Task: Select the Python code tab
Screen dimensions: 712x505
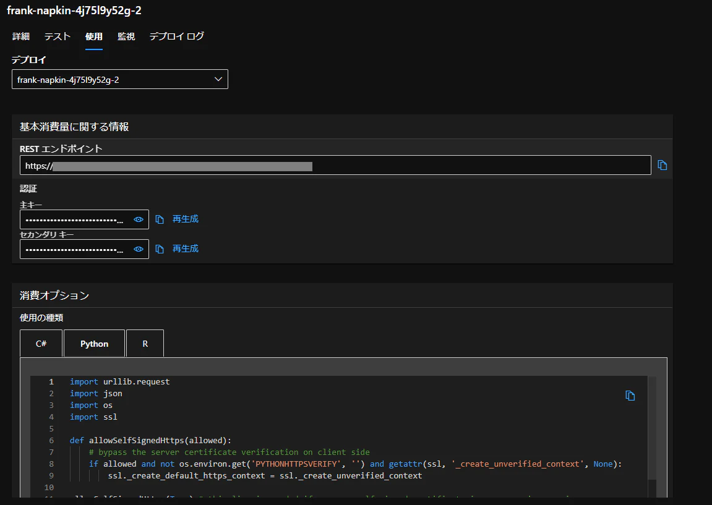Action: tap(95, 344)
